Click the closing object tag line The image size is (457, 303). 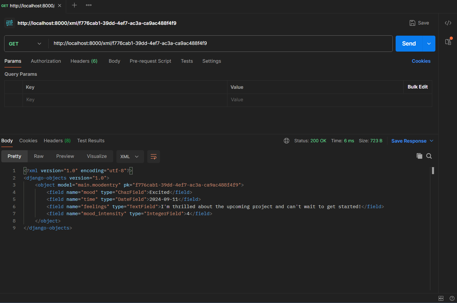coord(48,221)
